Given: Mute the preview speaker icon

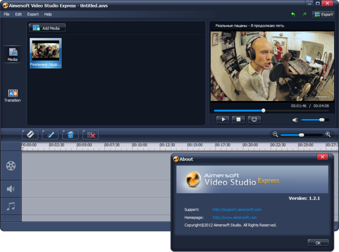Looking at the screenshot, I should [x=295, y=120].
